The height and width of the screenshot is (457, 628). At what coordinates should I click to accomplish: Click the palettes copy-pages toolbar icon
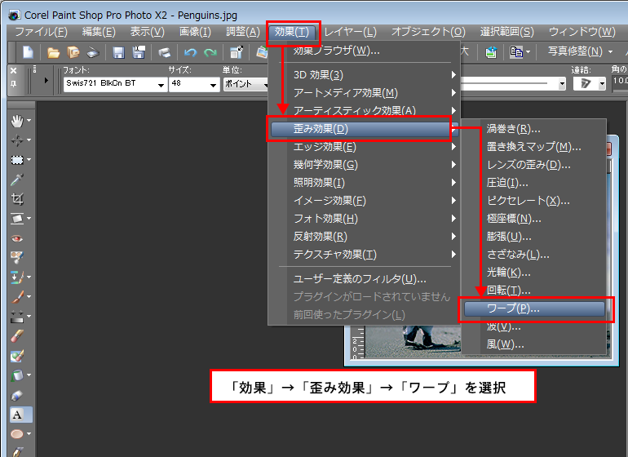click(516, 51)
